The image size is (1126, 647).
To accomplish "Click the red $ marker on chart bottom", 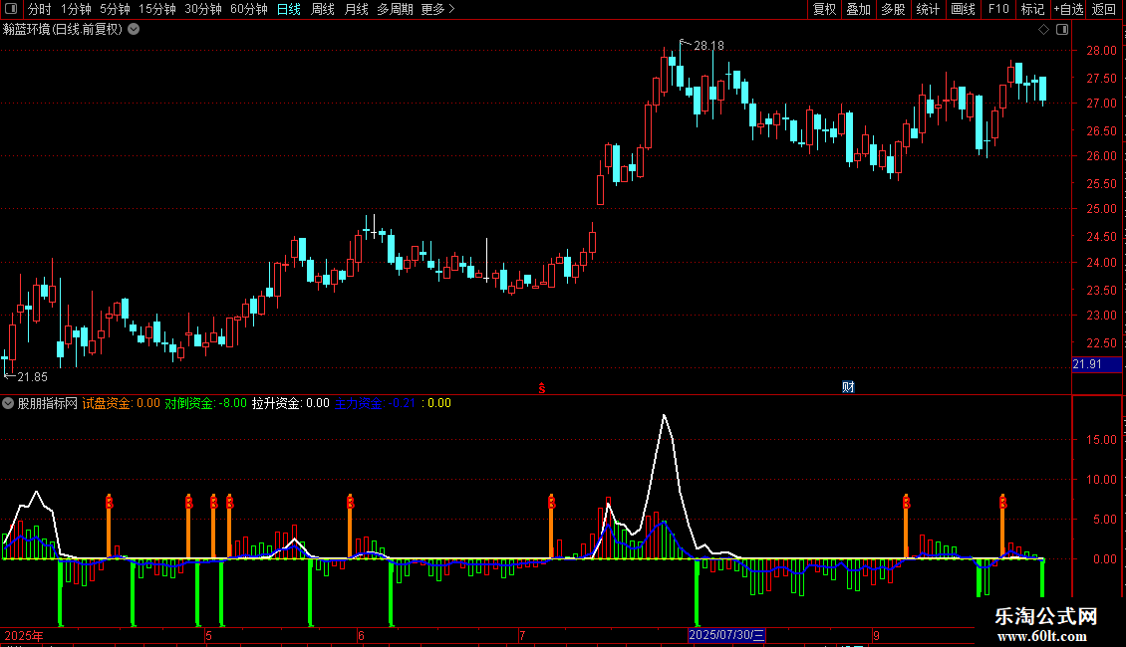I will pyautogui.click(x=542, y=388).
